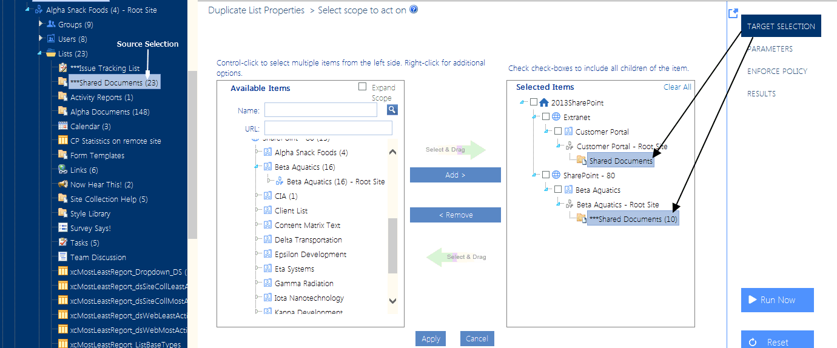The height and width of the screenshot is (348, 837).
Task: Click the pop-out window icon
Action: pos(733,13)
